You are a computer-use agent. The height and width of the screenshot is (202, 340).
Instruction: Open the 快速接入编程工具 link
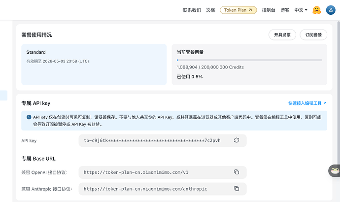coord(307,103)
